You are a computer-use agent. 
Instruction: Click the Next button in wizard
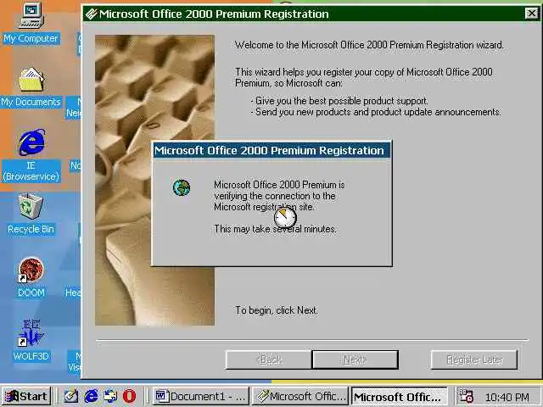[355, 360]
